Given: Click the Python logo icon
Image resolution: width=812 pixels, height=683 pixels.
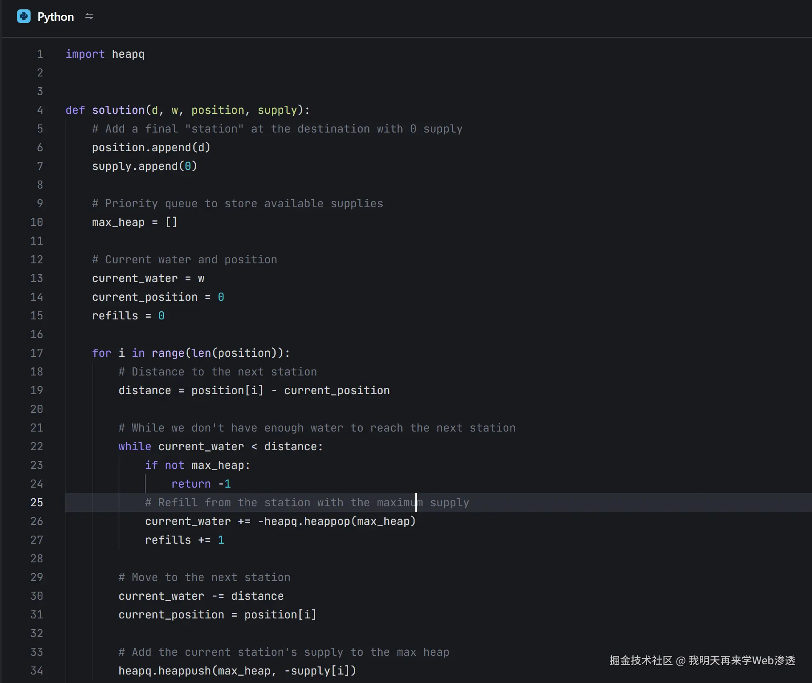Looking at the screenshot, I should [24, 17].
